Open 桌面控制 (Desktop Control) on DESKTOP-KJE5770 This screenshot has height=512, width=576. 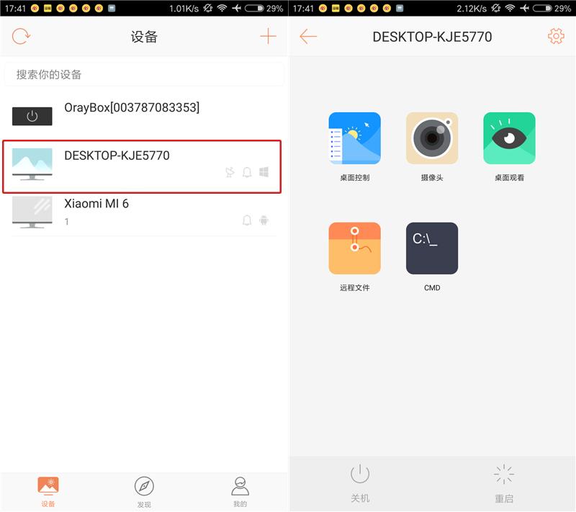point(355,138)
